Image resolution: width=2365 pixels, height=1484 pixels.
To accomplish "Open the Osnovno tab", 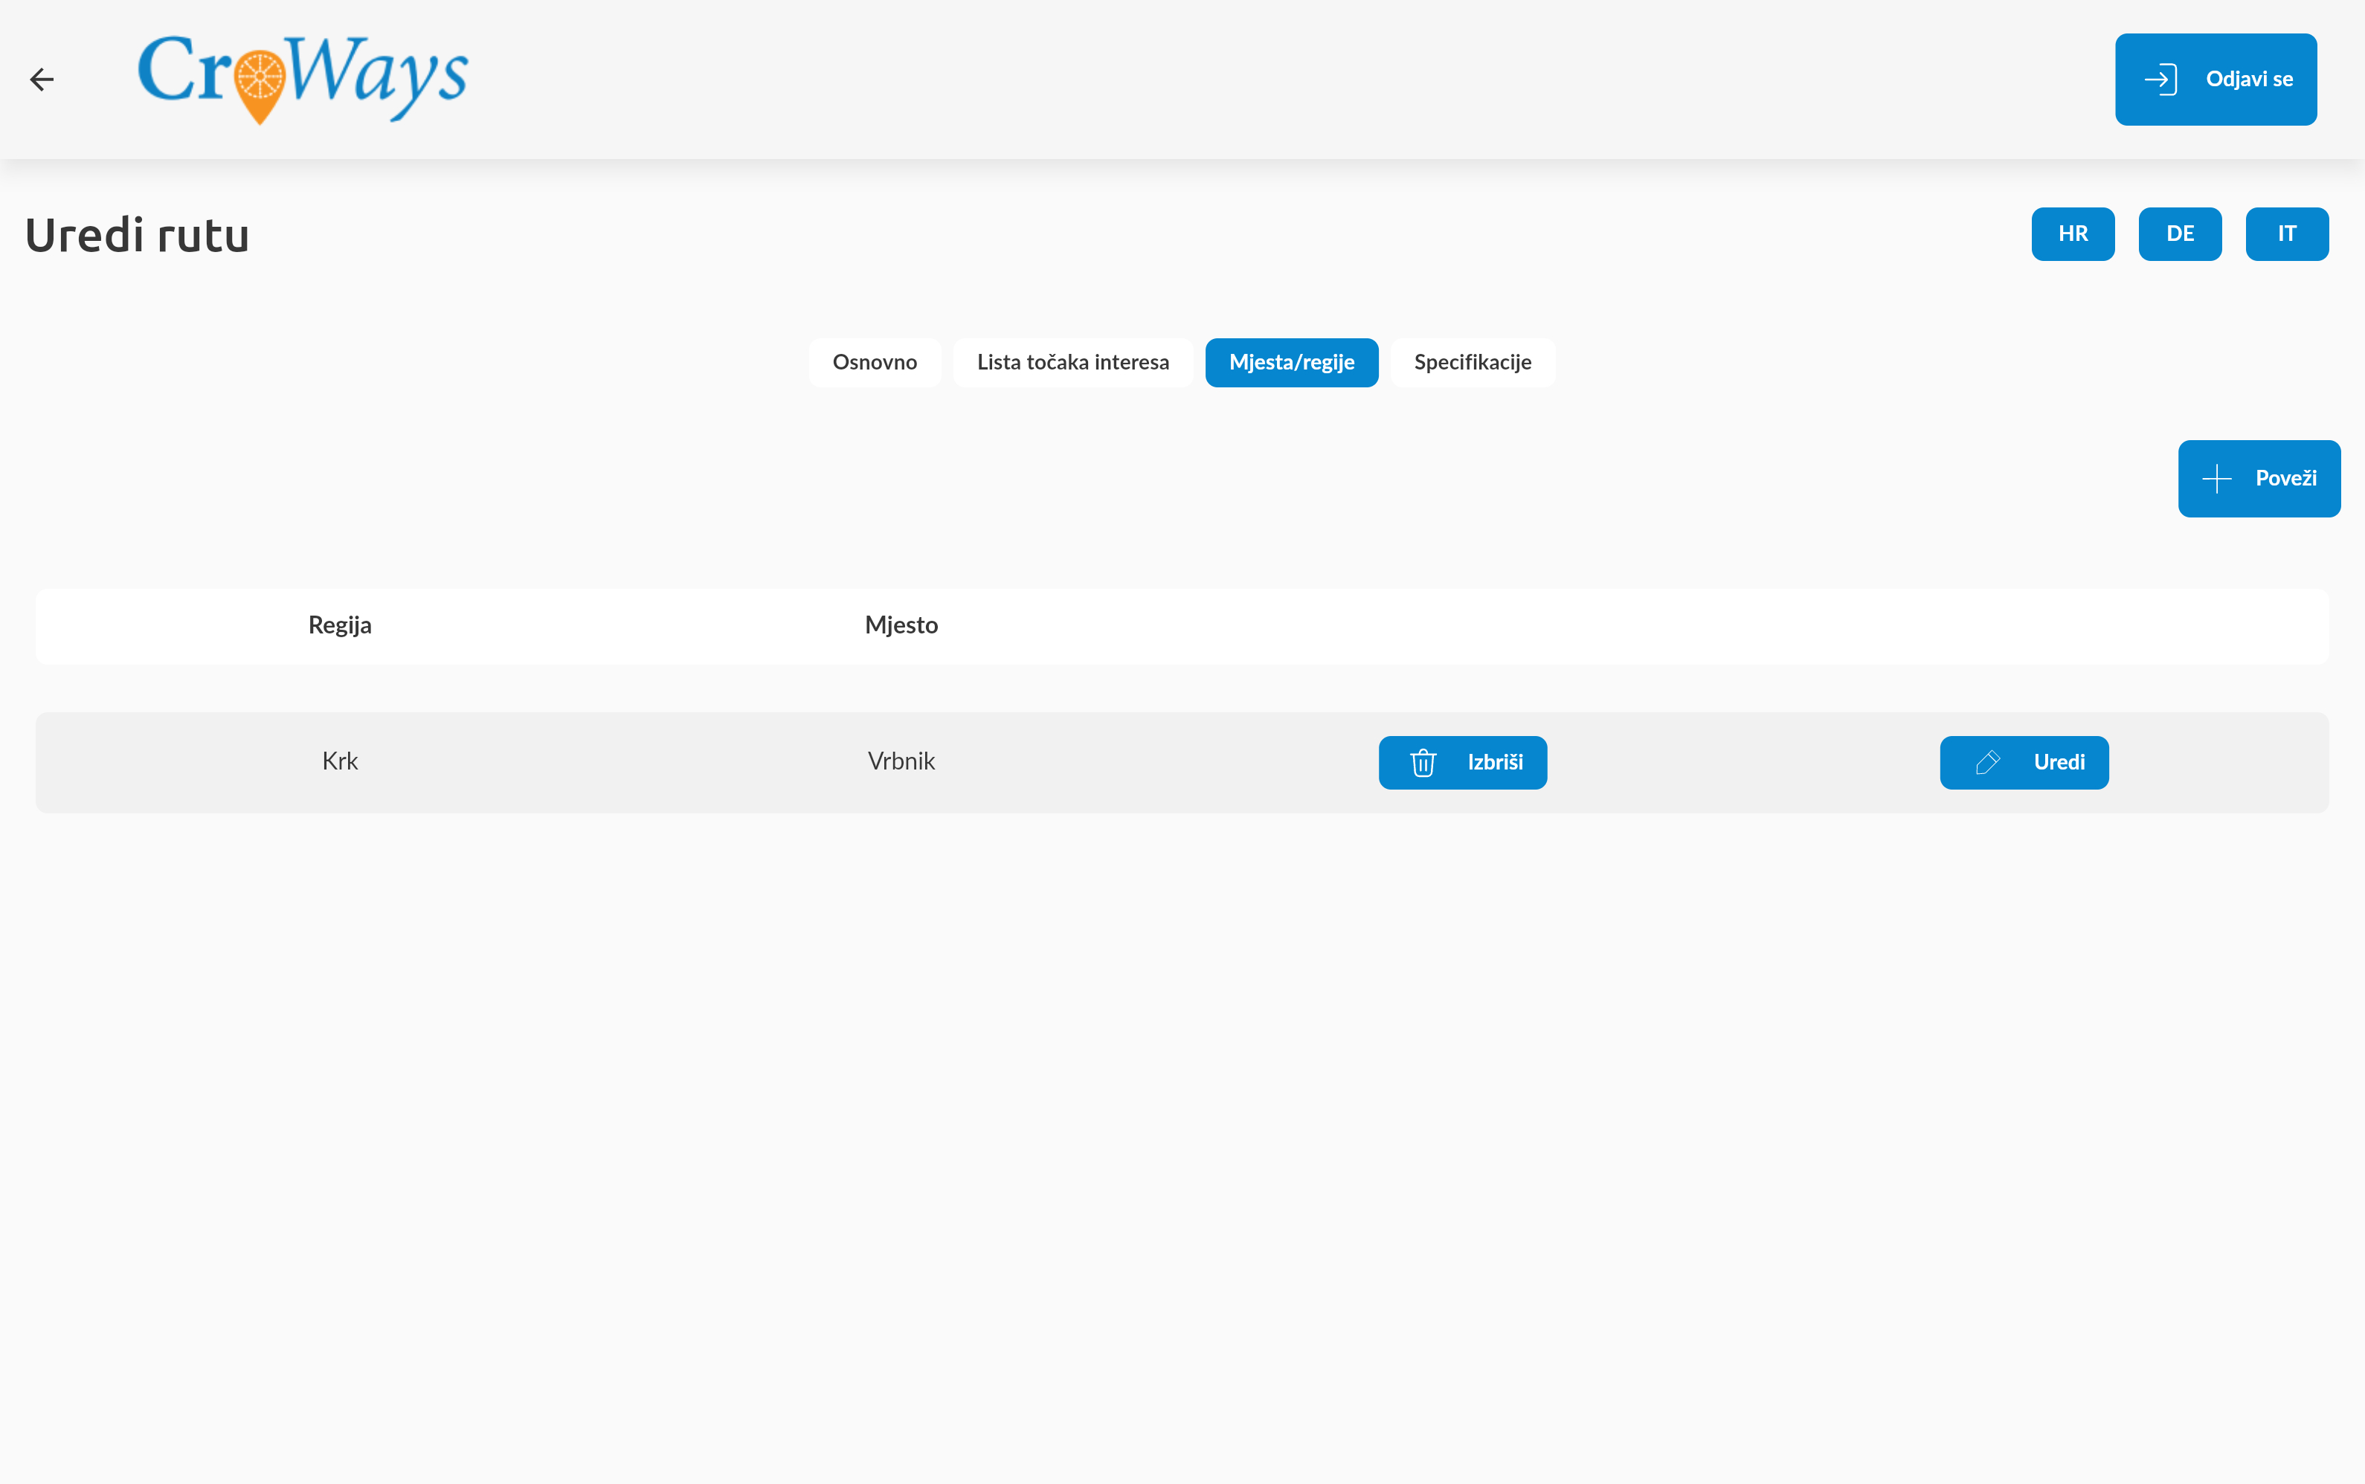I will (874, 363).
